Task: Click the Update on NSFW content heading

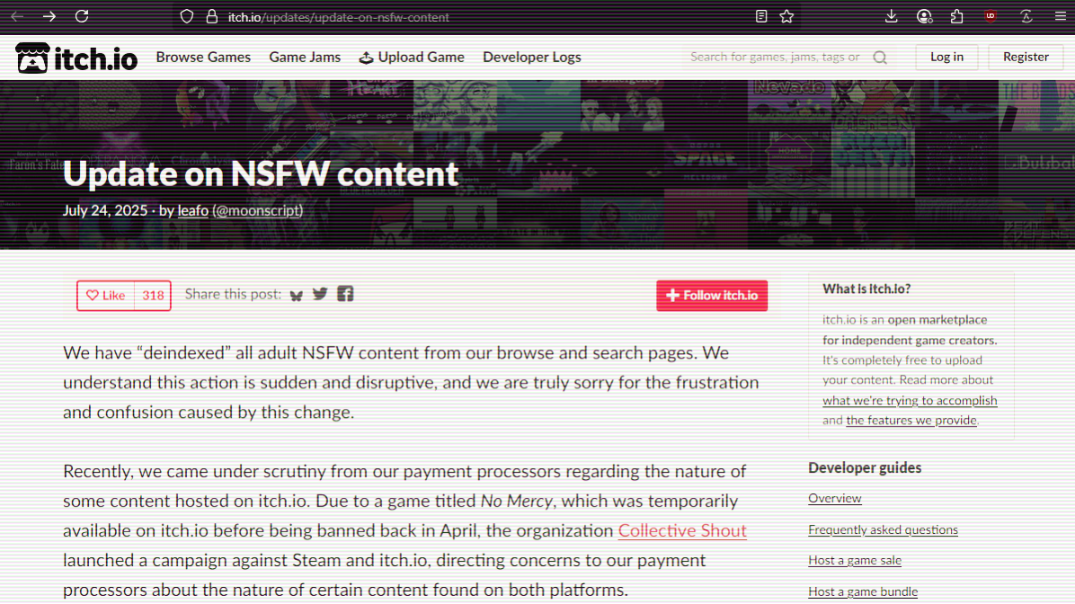Action: [x=261, y=173]
